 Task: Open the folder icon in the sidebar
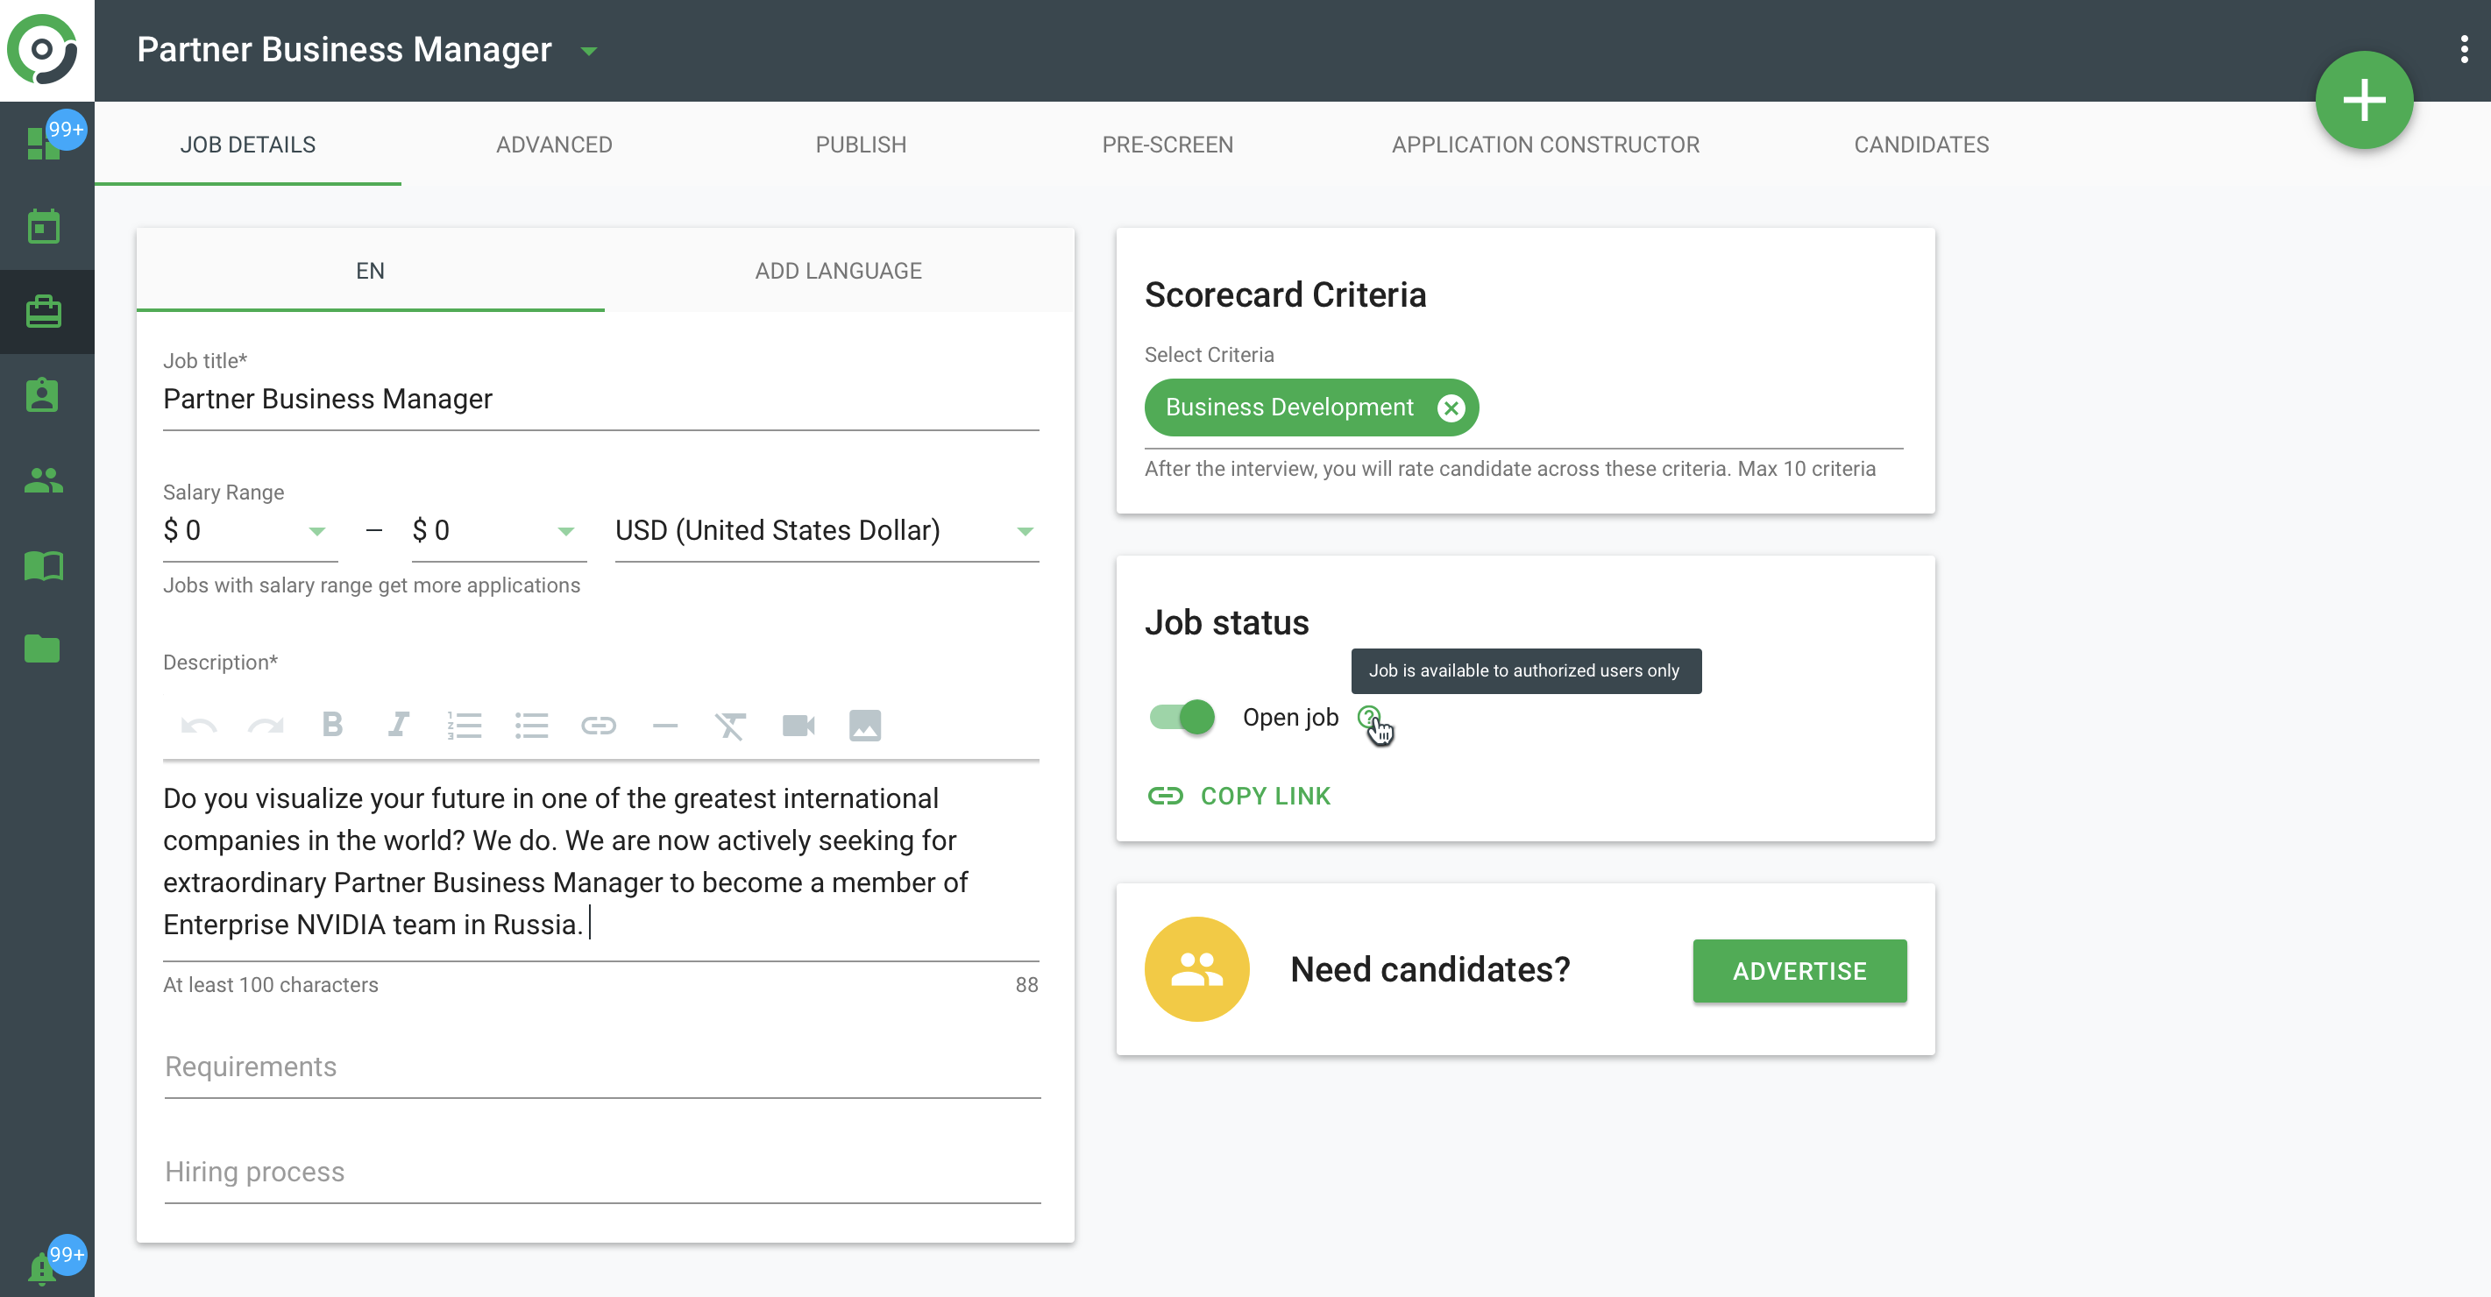44,648
